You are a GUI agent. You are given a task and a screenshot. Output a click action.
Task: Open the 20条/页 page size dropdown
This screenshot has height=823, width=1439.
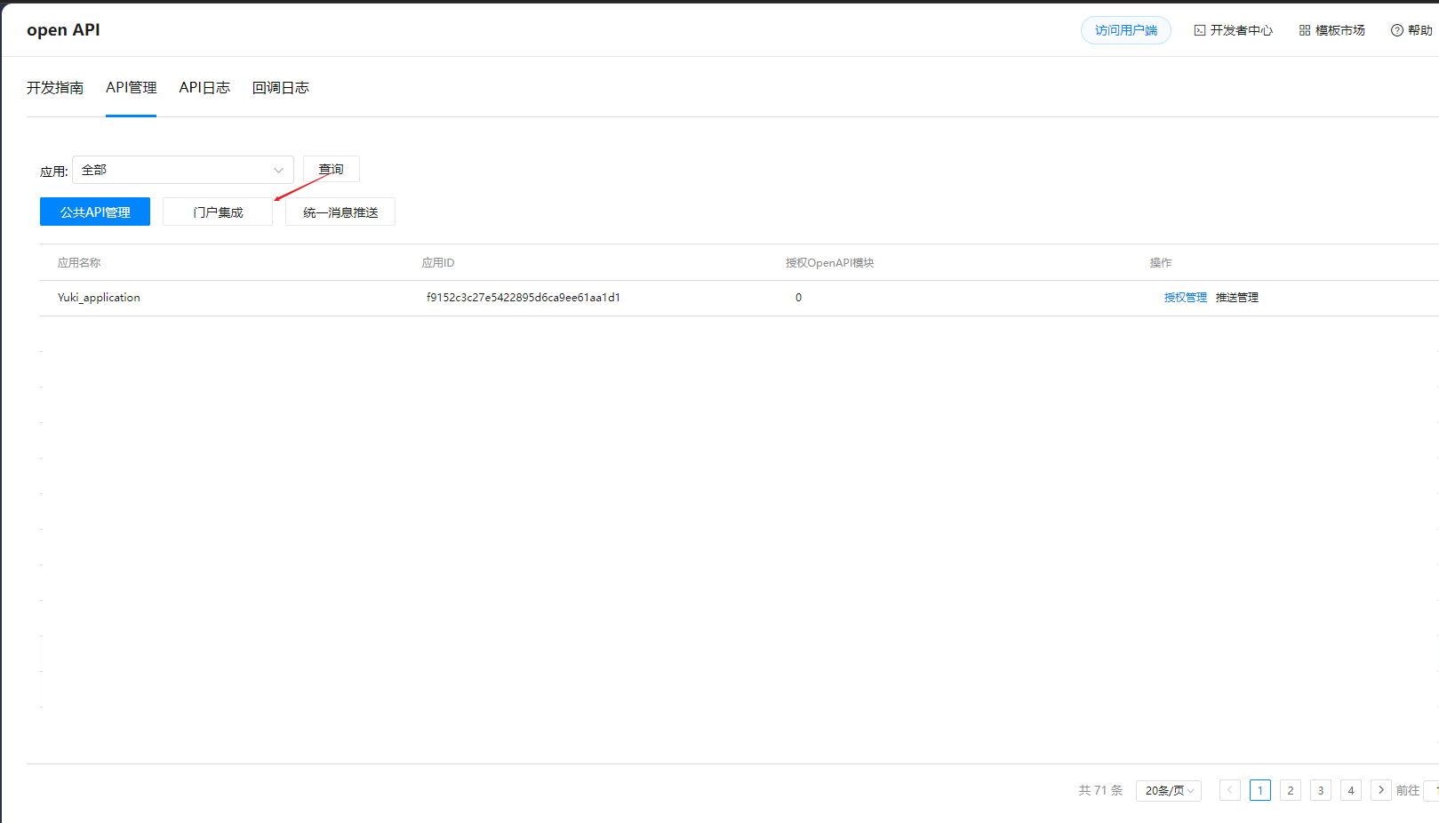pos(1168,790)
